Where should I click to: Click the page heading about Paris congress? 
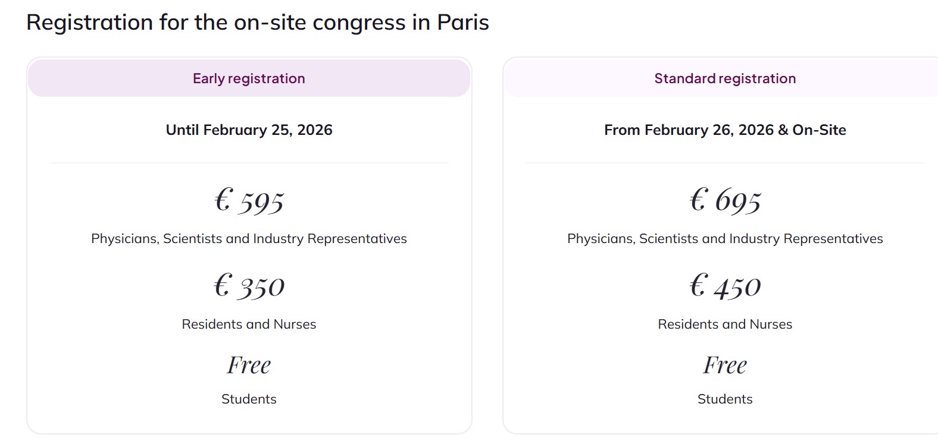click(x=257, y=23)
